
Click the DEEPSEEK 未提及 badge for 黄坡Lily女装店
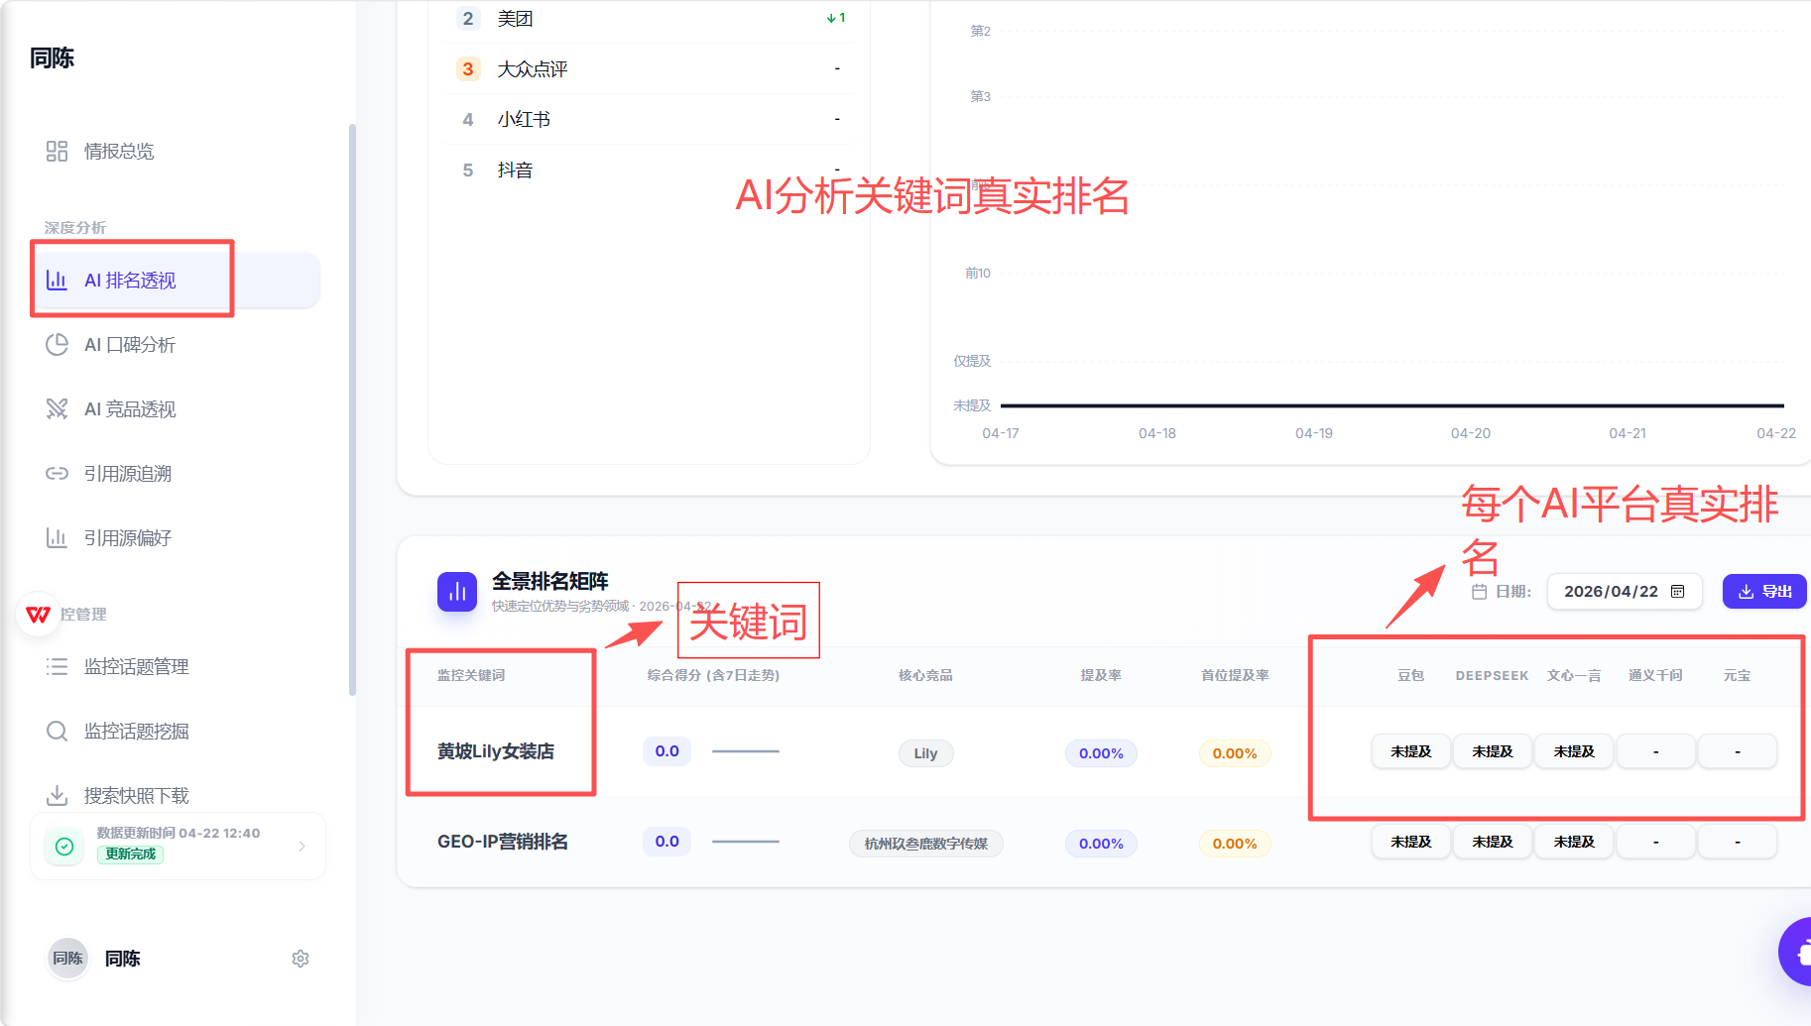(1493, 752)
